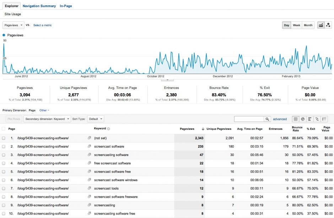334x218 pixels.
Task: Open the advanced filter link
Action: [x=280, y=119]
